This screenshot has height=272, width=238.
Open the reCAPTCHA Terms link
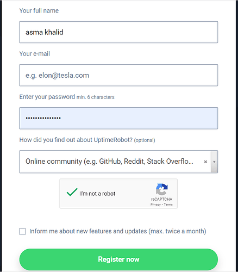(x=168, y=205)
